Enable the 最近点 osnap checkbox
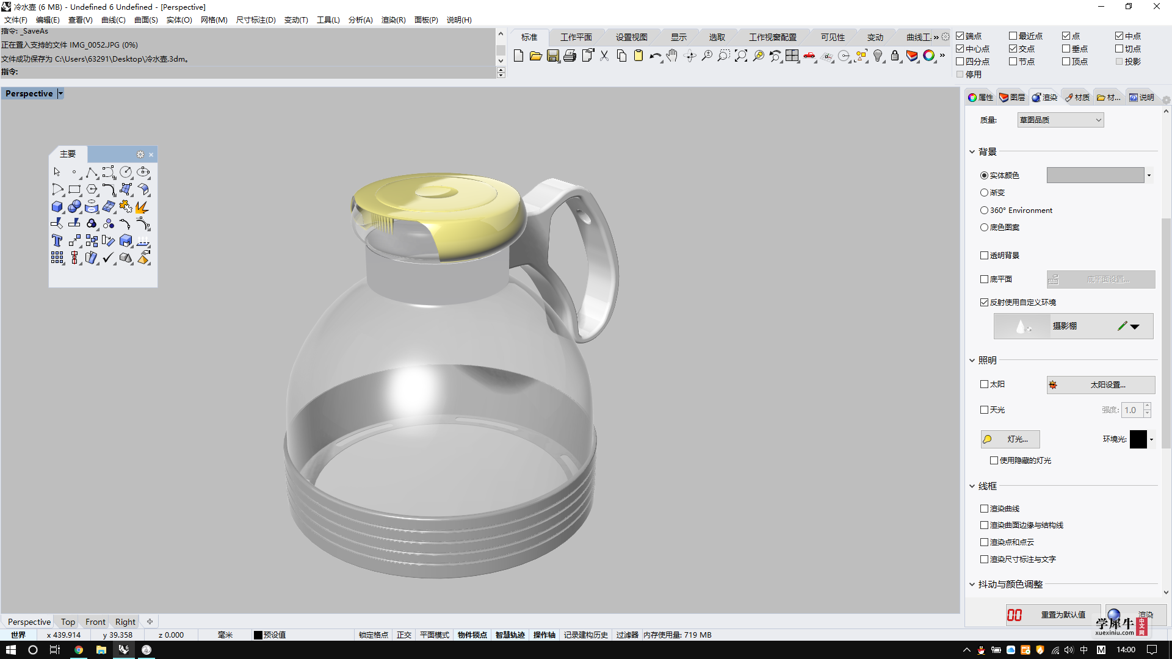Screen dimensions: 1172x659 coord(1013,36)
